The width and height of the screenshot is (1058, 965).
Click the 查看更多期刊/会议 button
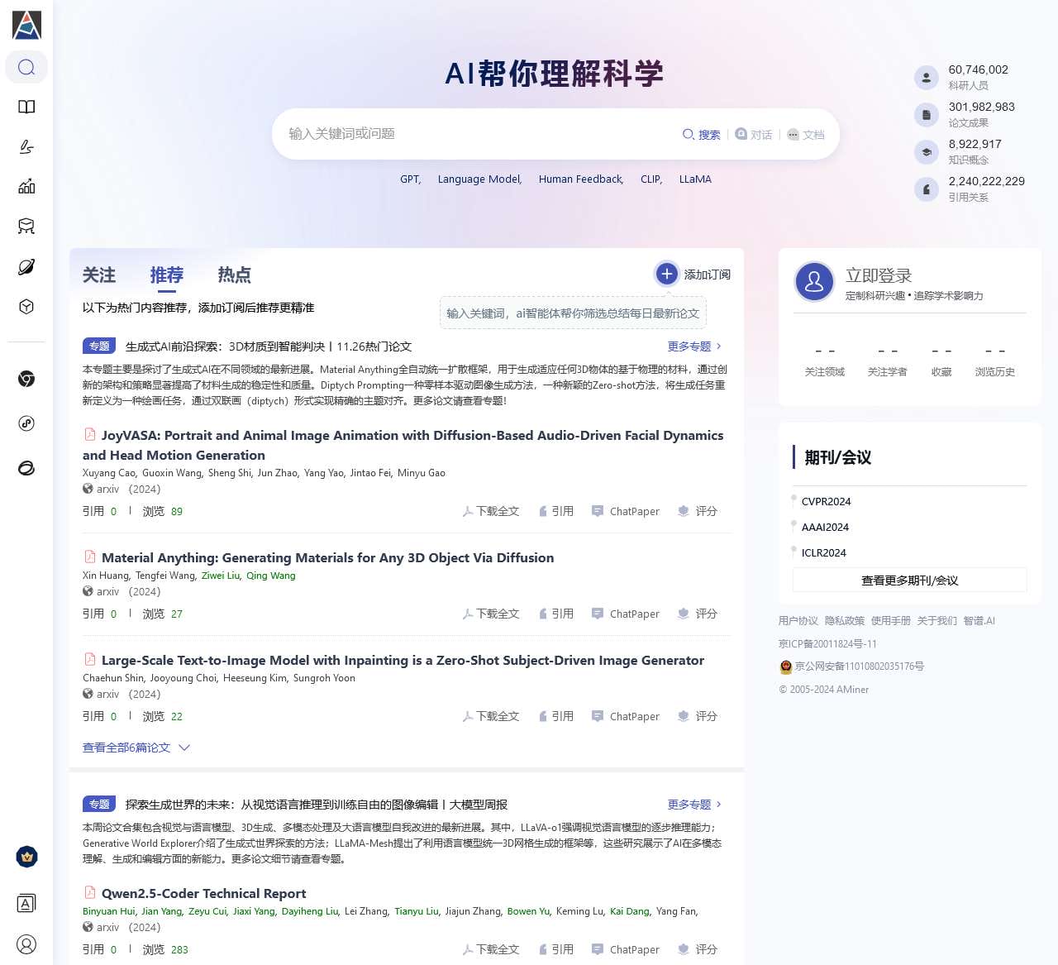[909, 580]
